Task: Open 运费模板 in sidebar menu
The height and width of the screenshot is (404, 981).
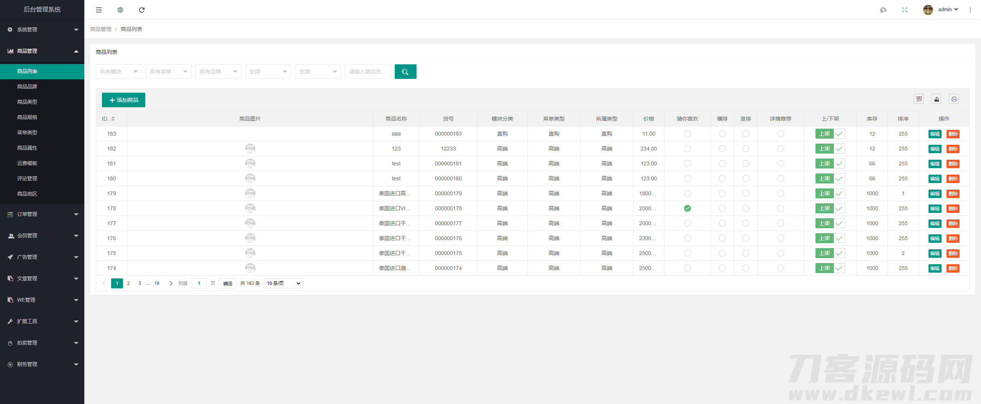Action: [x=27, y=163]
